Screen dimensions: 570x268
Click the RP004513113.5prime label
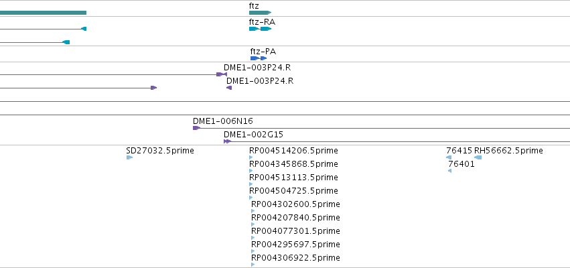[x=294, y=178]
